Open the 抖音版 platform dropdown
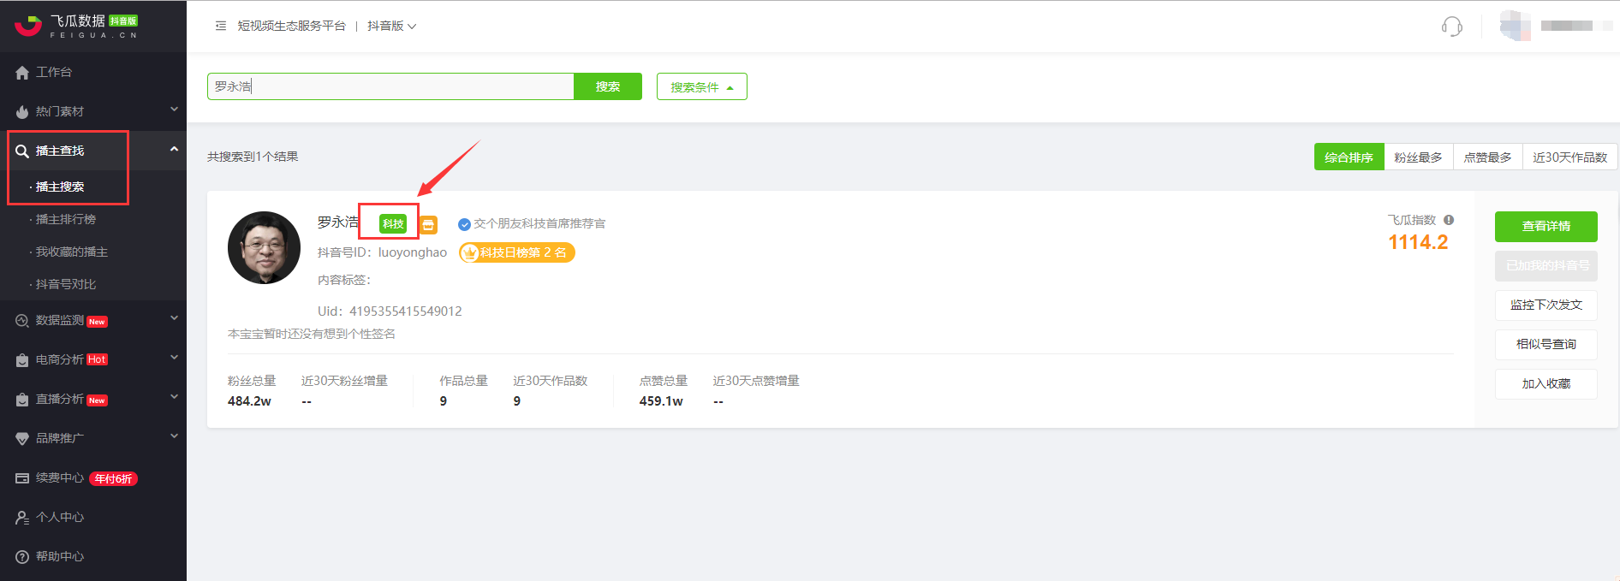 pyautogui.click(x=391, y=27)
